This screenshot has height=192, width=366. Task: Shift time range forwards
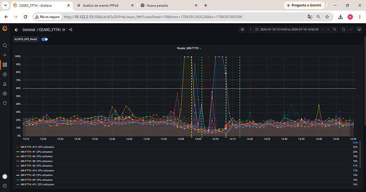pos(328,30)
